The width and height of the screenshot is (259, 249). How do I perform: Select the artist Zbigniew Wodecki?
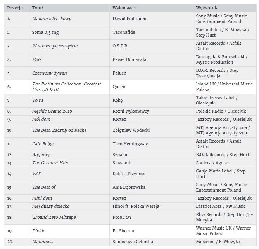click(x=131, y=130)
